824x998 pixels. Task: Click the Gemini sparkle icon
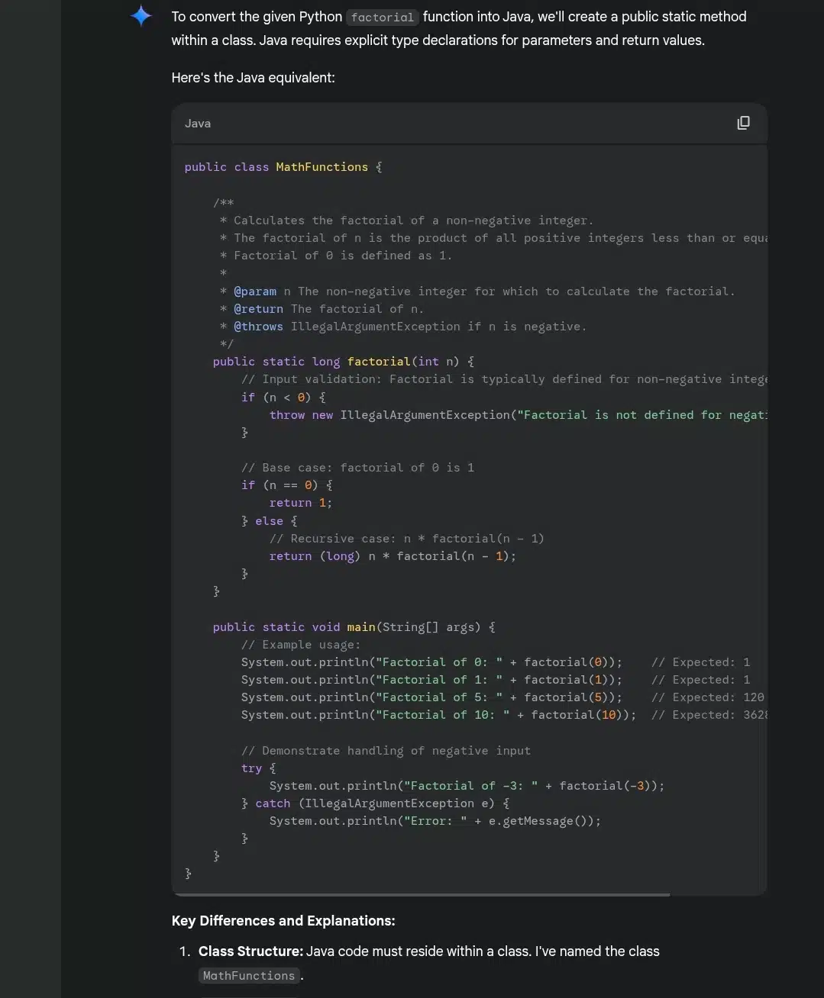point(141,16)
